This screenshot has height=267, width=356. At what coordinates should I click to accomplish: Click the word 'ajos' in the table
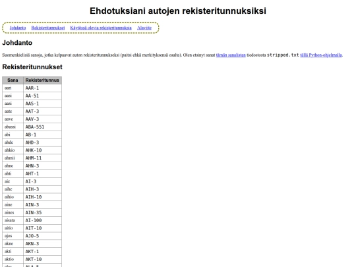(8, 236)
